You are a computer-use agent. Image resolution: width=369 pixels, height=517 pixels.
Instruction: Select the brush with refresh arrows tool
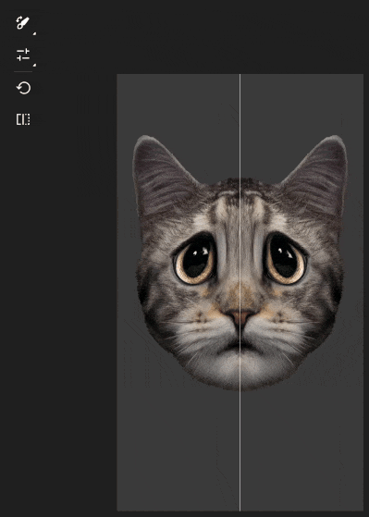point(23,23)
